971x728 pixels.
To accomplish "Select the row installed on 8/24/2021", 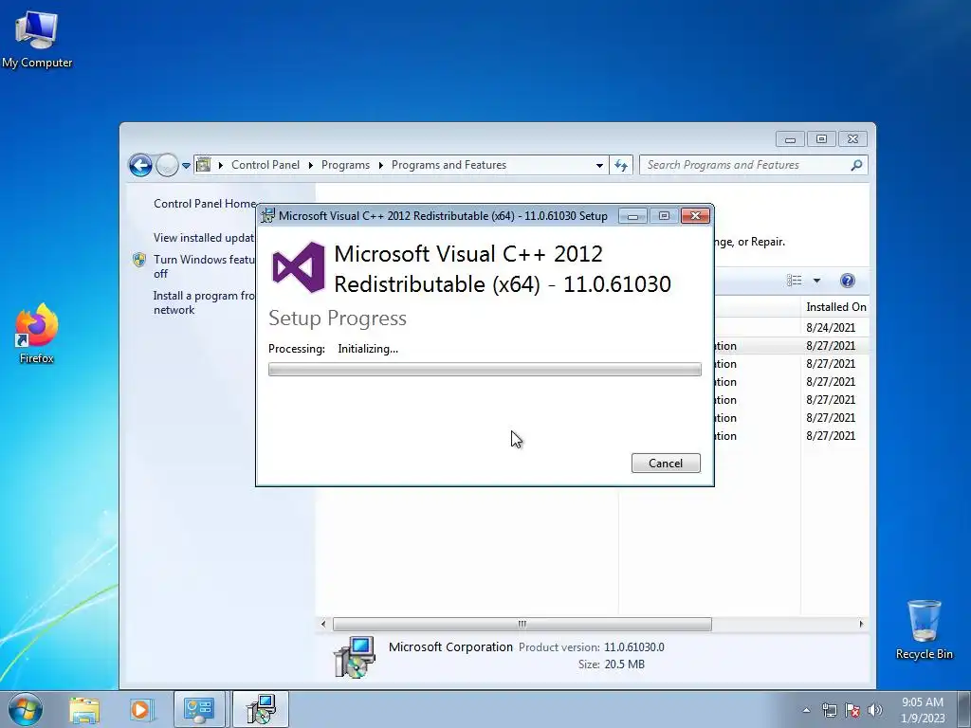I will point(791,327).
